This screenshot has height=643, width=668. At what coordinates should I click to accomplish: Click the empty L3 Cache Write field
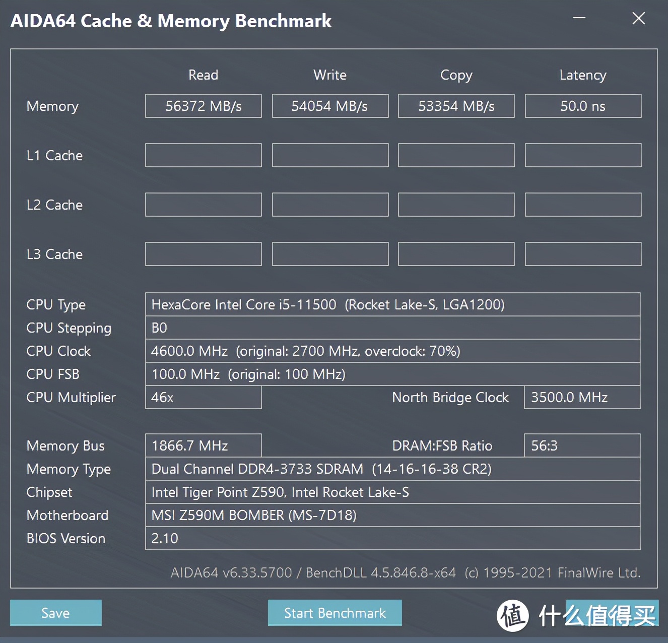click(x=330, y=254)
